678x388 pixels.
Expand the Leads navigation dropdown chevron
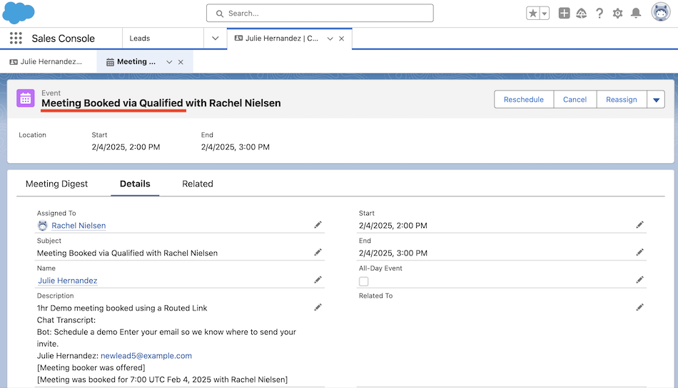click(216, 38)
